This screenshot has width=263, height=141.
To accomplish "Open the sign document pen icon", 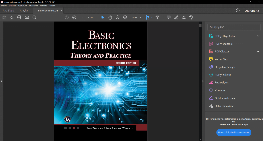I will (184, 17).
